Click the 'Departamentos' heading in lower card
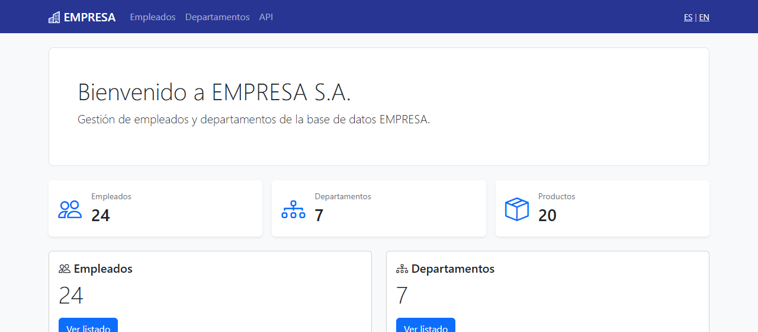The image size is (758, 332). pyautogui.click(x=453, y=269)
